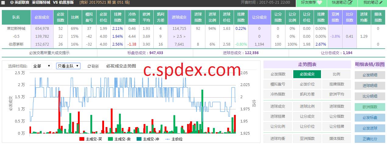Select 让分指数 trend chart button
This screenshot has height=145, width=387.
336,116
